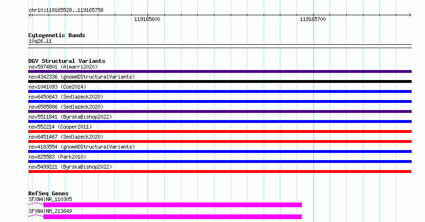Click the 10q26.11 band label
Viewport: 425px width, 222px height.
click(x=40, y=41)
